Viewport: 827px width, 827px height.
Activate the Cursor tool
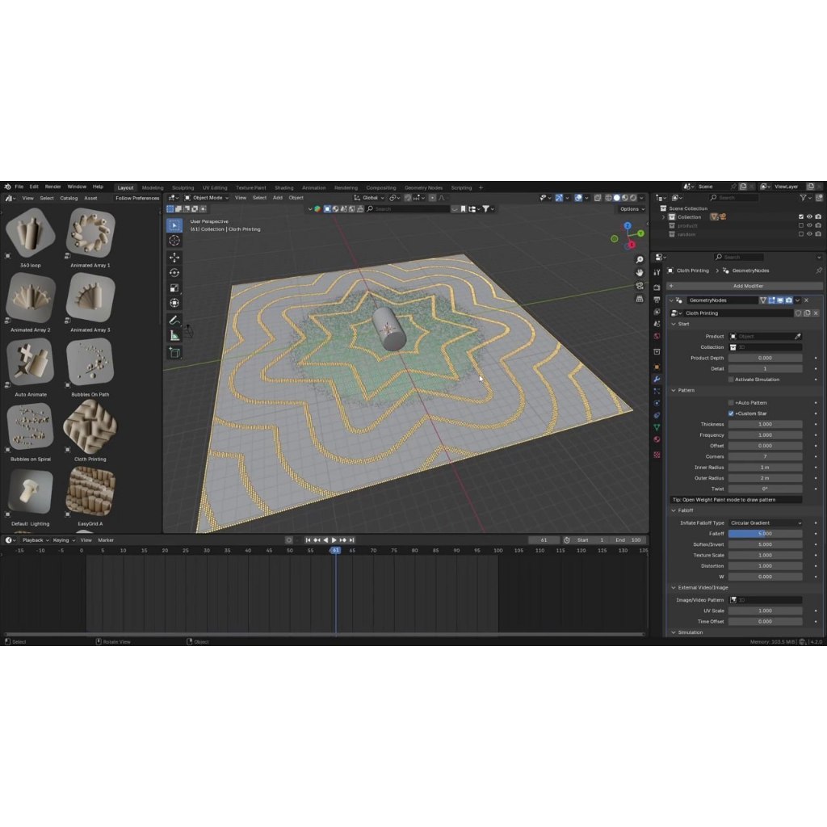(x=174, y=241)
